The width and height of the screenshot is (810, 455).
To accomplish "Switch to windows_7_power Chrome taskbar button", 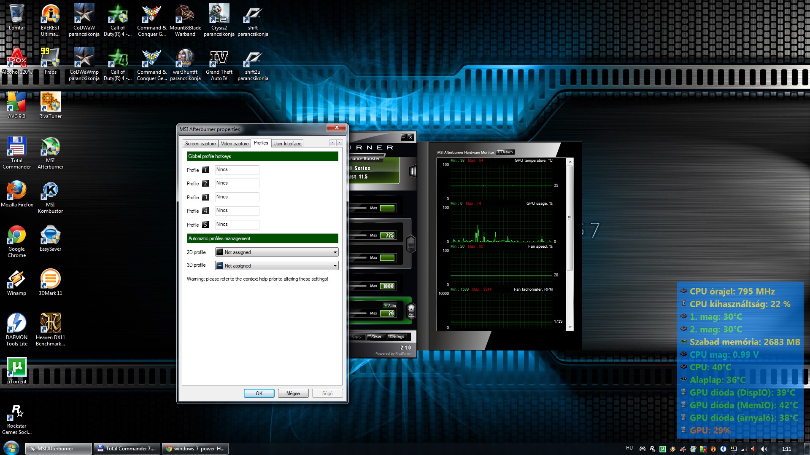I will [x=195, y=449].
